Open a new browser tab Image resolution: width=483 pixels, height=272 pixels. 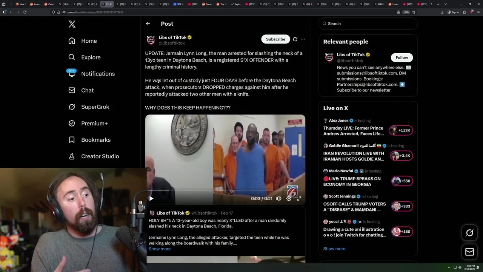pyautogui.click(x=438, y=4)
